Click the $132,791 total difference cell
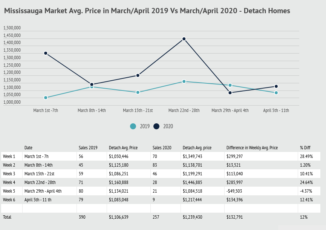The image size is (326, 230). click(x=235, y=217)
